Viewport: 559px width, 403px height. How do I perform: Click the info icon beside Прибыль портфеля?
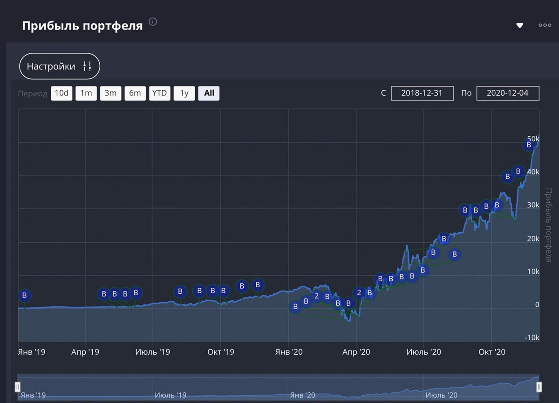(153, 22)
